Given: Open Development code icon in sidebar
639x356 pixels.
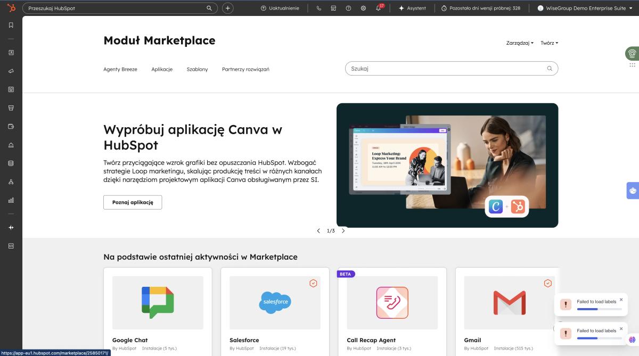Looking at the screenshot, I should coord(11,246).
